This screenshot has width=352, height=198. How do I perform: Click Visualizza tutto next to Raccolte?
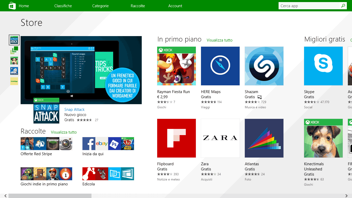(x=64, y=132)
